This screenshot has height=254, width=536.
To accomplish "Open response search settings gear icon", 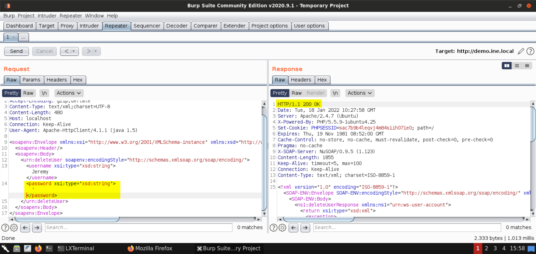I will pyautogui.click(x=282, y=228).
